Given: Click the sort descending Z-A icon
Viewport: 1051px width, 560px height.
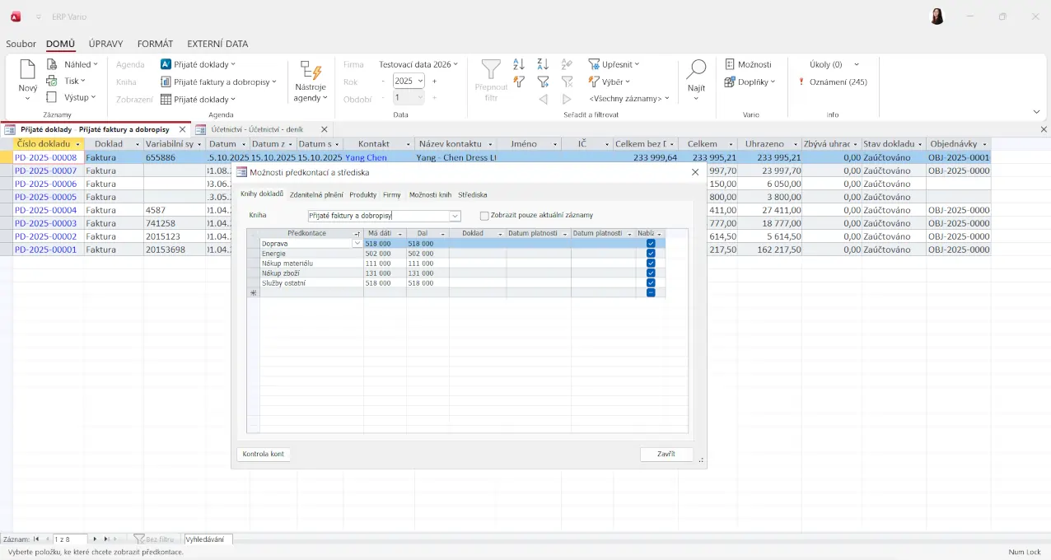Looking at the screenshot, I should (543, 64).
